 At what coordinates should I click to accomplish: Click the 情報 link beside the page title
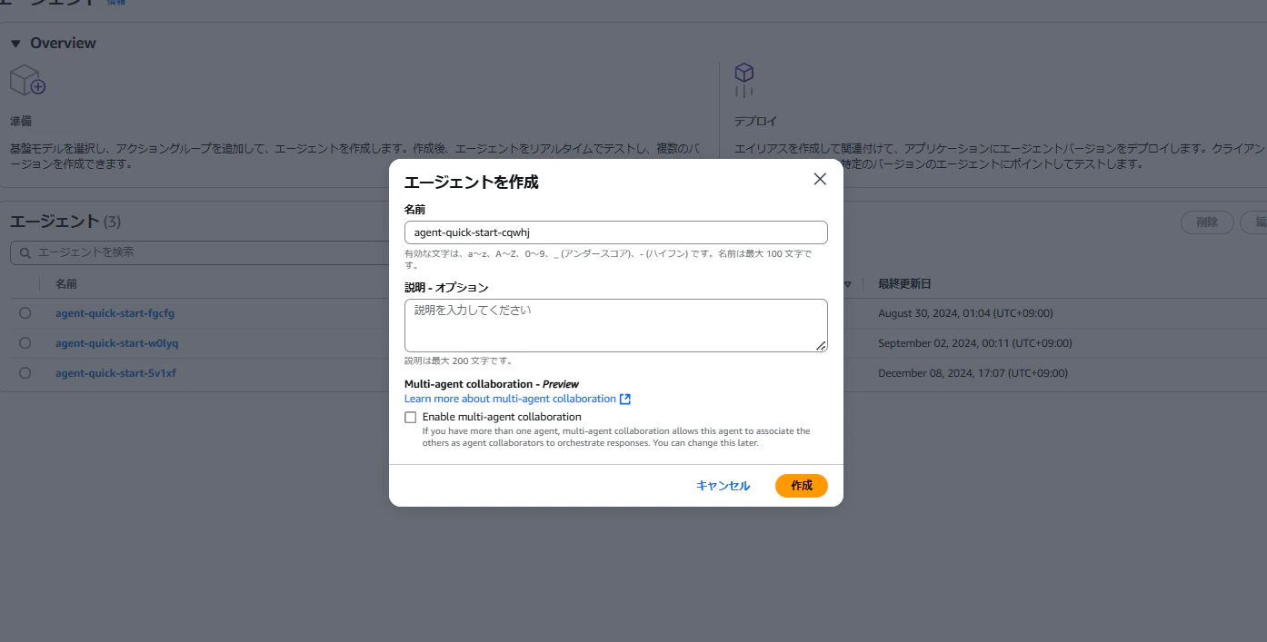click(x=116, y=3)
